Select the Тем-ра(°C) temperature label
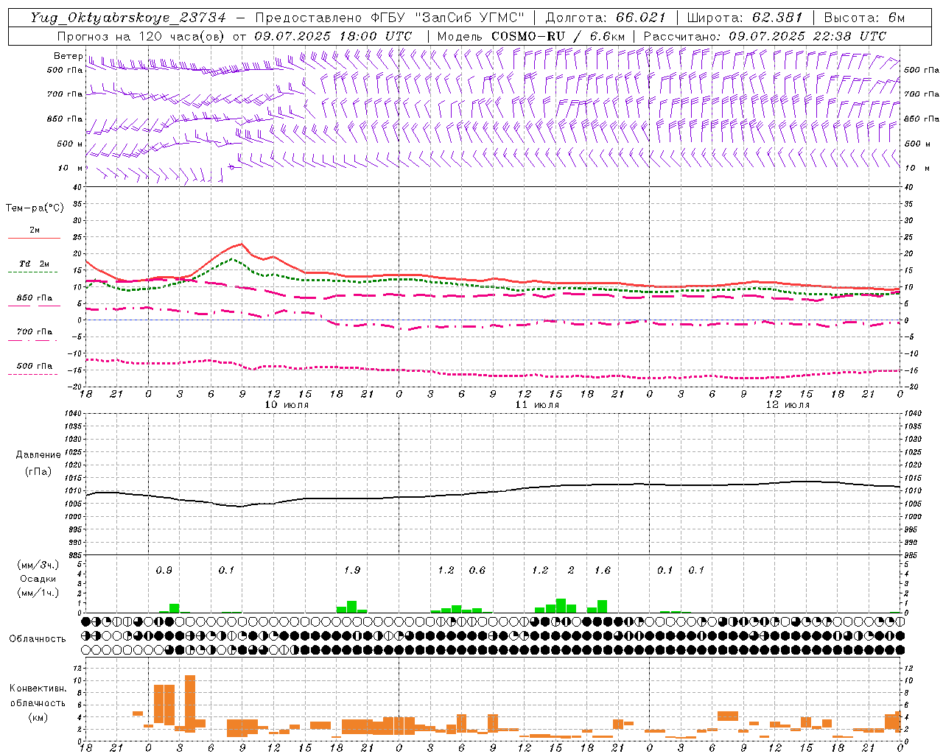Screen dimensions: 943x754 (x=35, y=208)
